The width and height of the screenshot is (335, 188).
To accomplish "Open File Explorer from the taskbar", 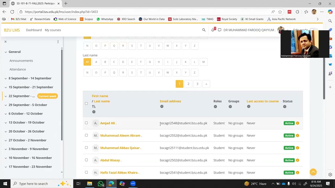I will pos(90,184).
